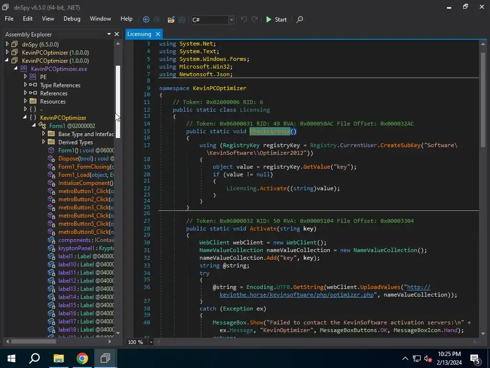Image resolution: width=490 pixels, height=368 pixels.
Task: Expand the PE node
Action: (25, 77)
